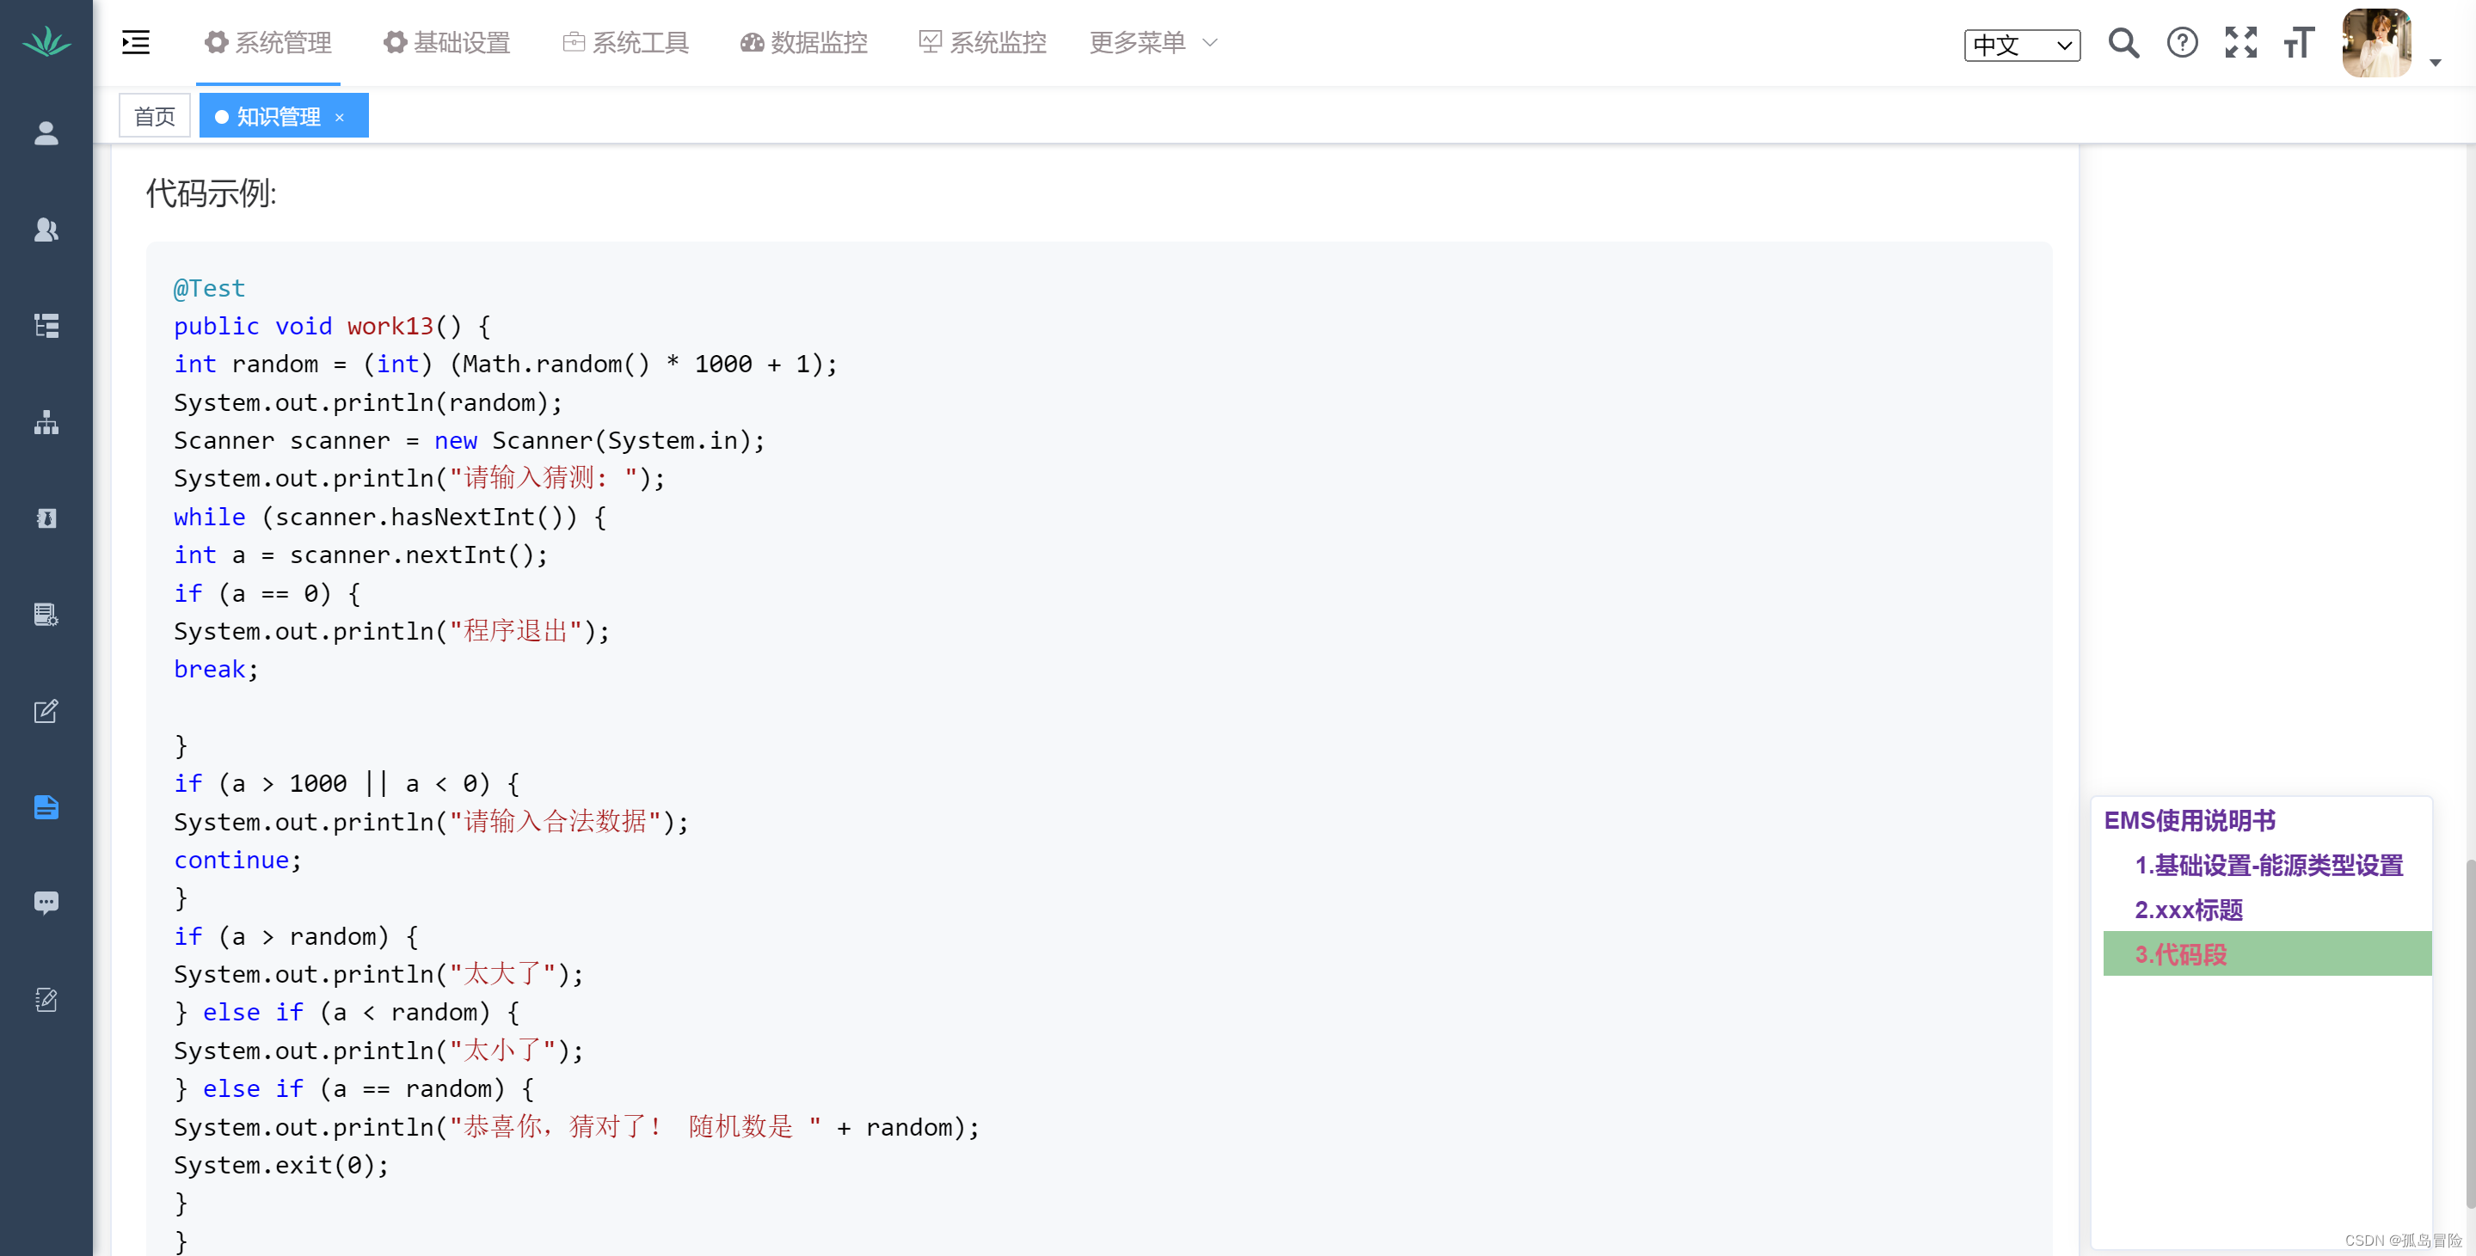Viewport: 2476px width, 1256px height.
Task: Toggle the fullscreen expand icon
Action: coord(2240,41)
